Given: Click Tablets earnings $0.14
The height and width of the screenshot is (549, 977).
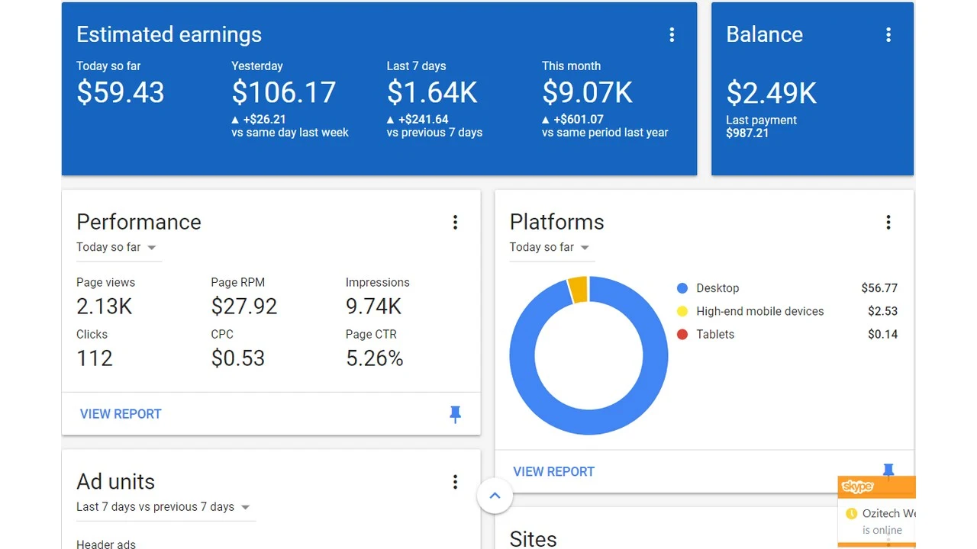Looking at the screenshot, I should point(882,334).
